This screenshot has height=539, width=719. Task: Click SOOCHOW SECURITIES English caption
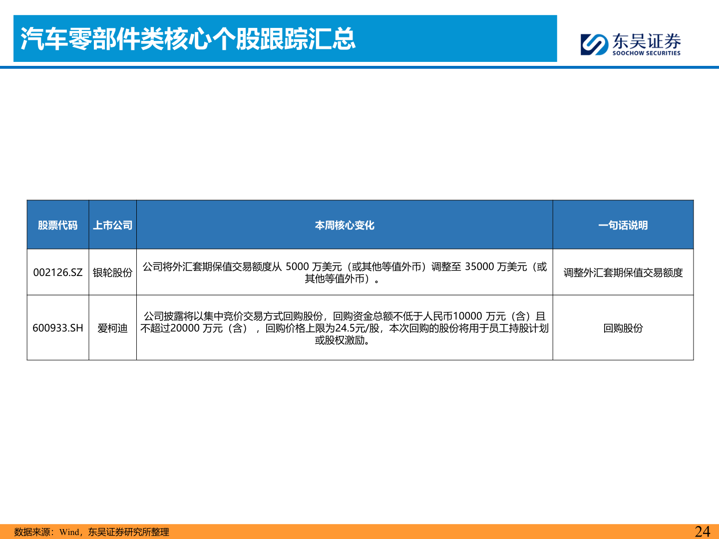pyautogui.click(x=647, y=53)
